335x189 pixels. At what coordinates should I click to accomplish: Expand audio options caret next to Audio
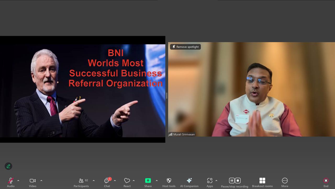tap(18, 181)
